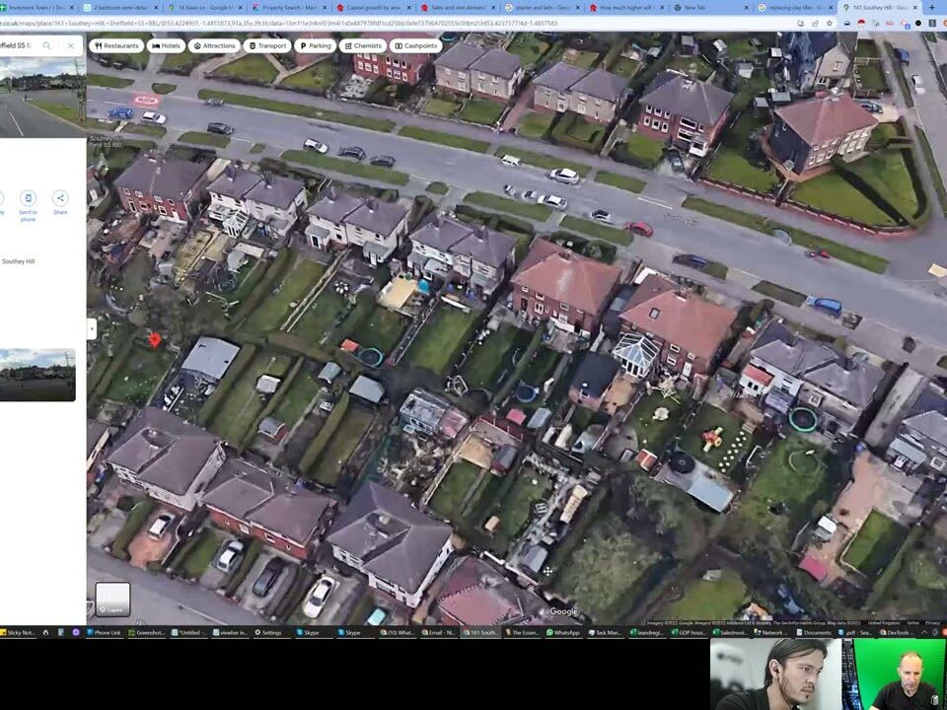947x710 pixels.
Task: Click the Send to phone icon
Action: click(28, 199)
